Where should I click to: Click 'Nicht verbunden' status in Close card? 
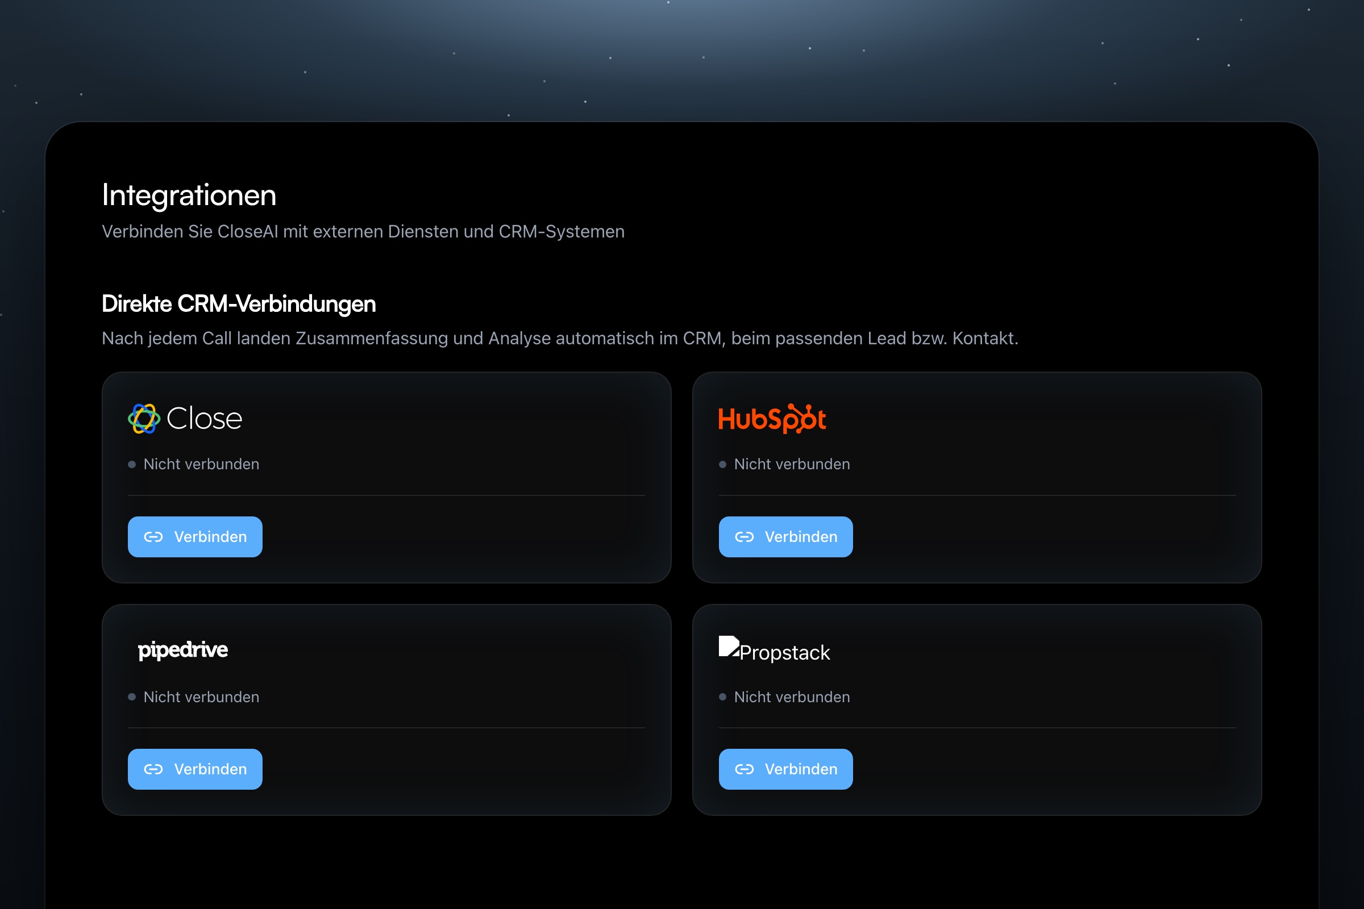194,464
